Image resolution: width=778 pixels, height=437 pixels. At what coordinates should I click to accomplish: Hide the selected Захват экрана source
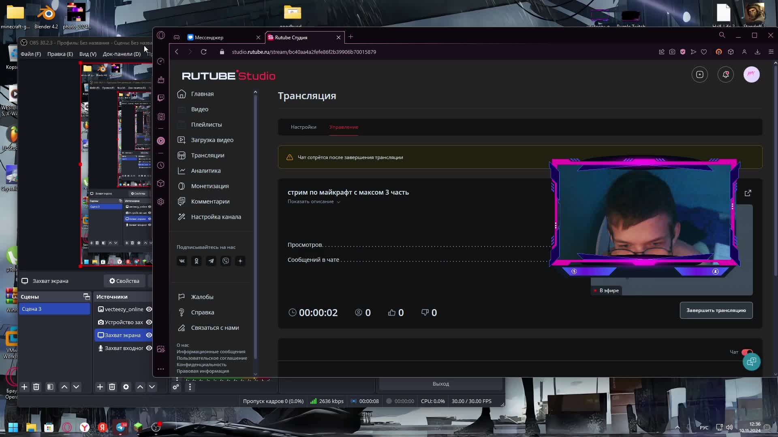pos(149,335)
